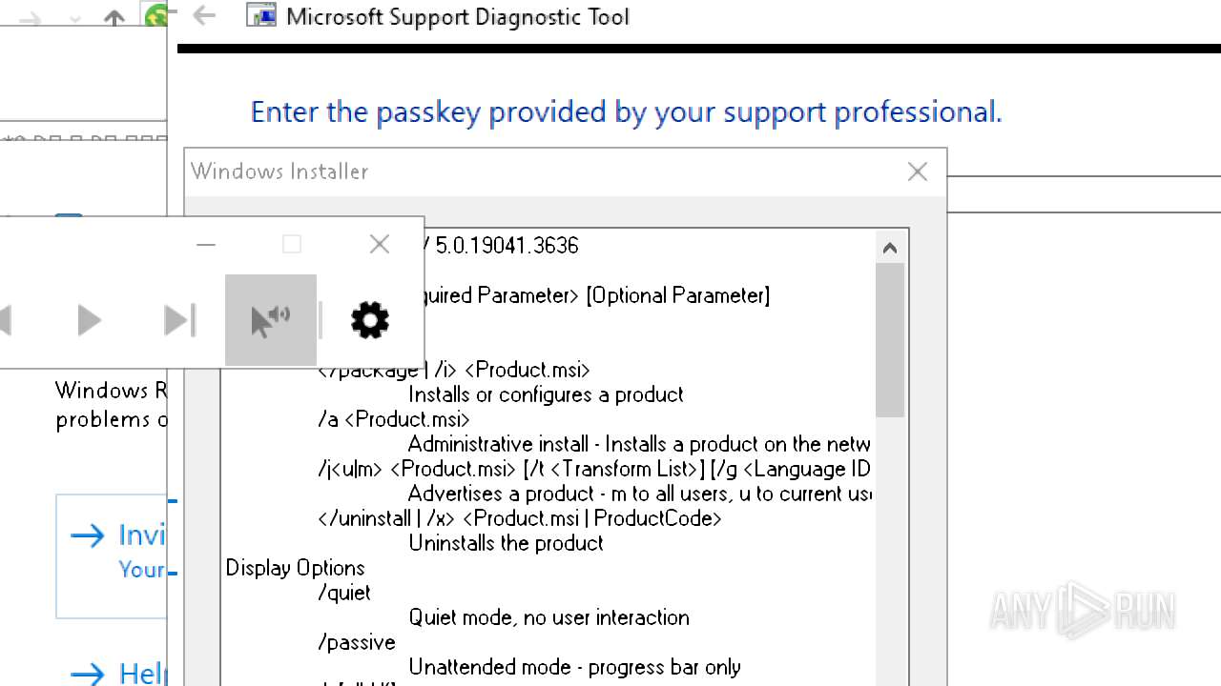Close the Magnifier toolbar window
Screen dimensions: 1221x686
[379, 245]
